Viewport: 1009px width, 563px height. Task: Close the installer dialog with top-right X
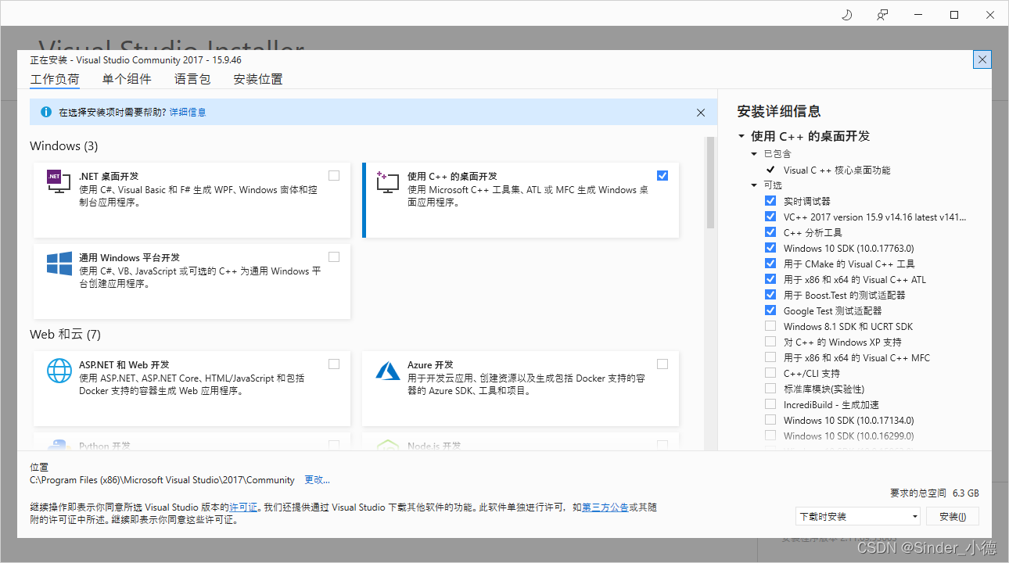(x=983, y=59)
